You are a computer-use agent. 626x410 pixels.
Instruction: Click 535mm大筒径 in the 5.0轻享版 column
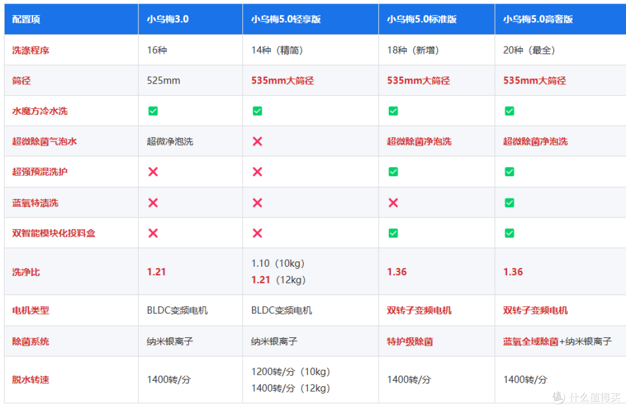(282, 81)
